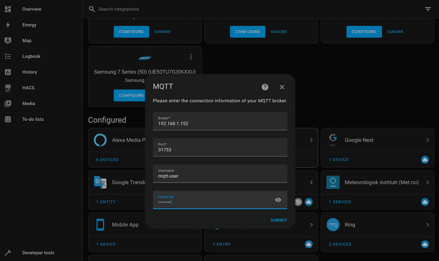Open Met.no 1 SERVICE link

(x=340, y=202)
